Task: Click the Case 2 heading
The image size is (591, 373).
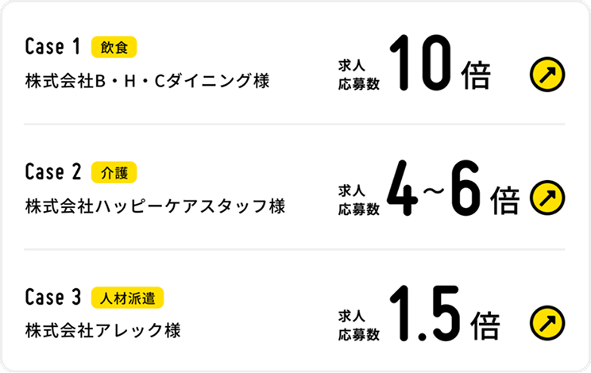Action: 53,172
